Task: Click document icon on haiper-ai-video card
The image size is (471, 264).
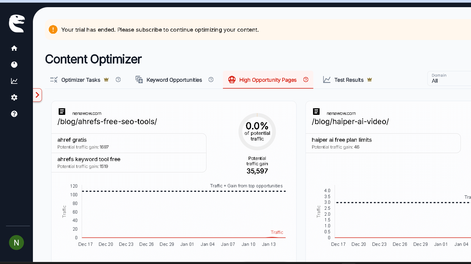Action: (x=316, y=112)
